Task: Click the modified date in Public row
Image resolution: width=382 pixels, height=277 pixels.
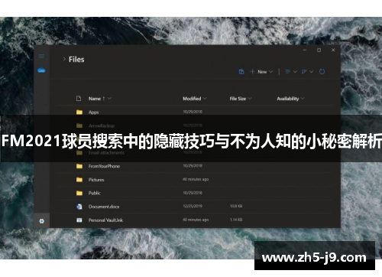Action: click(x=193, y=193)
